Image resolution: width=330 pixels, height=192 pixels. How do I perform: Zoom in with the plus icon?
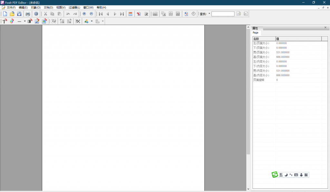click(x=84, y=14)
